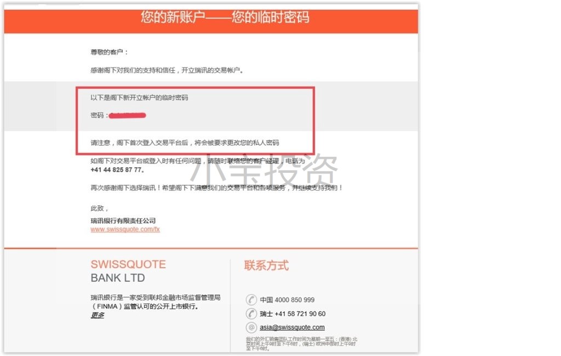The width and height of the screenshot is (561, 356).
Task: Open the 更多 link below FINMA text
Action: [98, 315]
